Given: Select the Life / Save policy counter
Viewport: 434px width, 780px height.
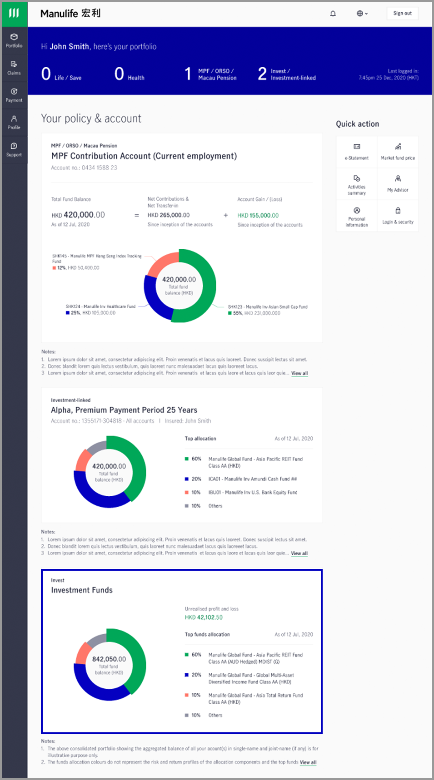Looking at the screenshot, I should tap(61, 74).
